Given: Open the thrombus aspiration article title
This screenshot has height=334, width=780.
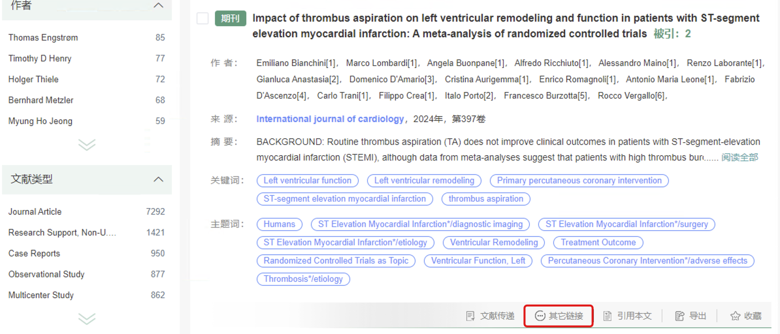Looking at the screenshot, I should tap(506, 26).
